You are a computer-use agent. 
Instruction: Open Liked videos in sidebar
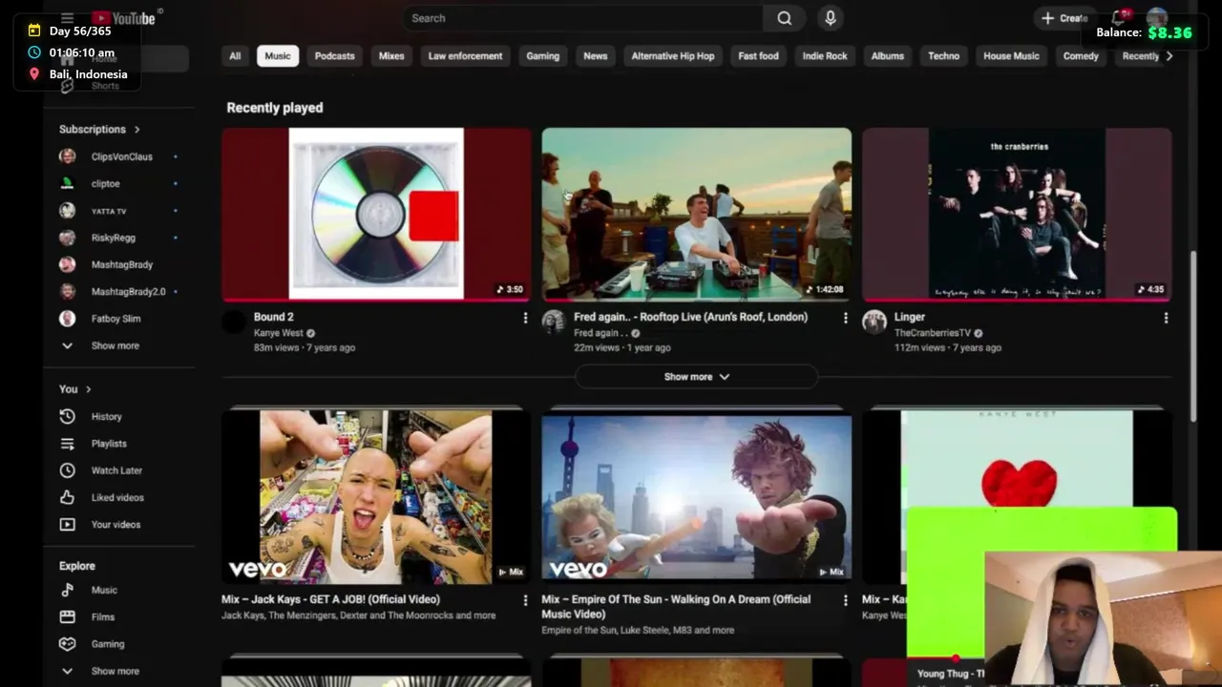click(x=119, y=497)
